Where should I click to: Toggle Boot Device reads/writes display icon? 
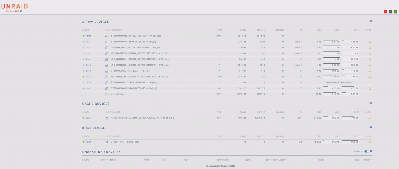(371, 127)
